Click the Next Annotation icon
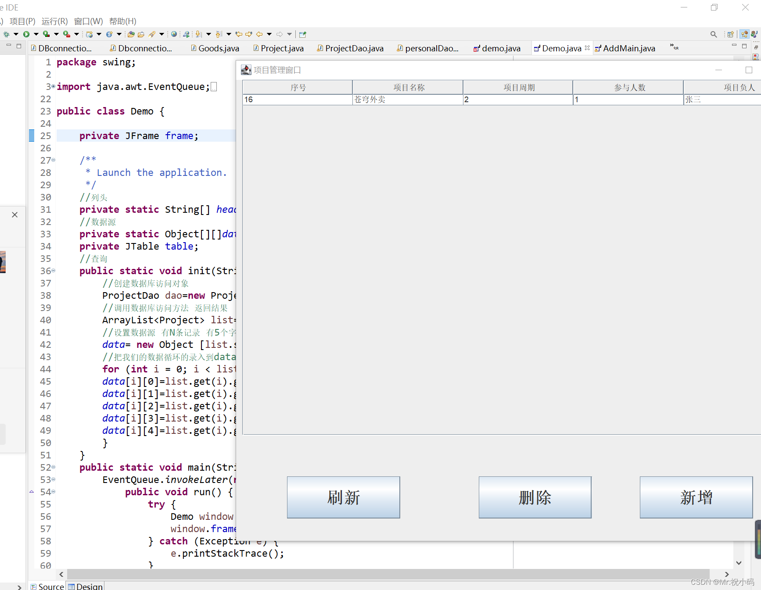Image resolution: width=761 pixels, height=590 pixels. (199, 34)
